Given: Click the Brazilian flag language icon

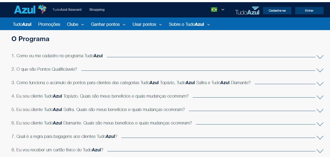Looking at the screenshot, I should tap(214, 9).
